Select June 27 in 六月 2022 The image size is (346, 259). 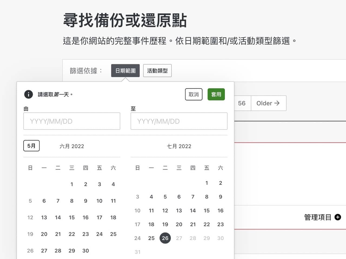[x=44, y=251]
